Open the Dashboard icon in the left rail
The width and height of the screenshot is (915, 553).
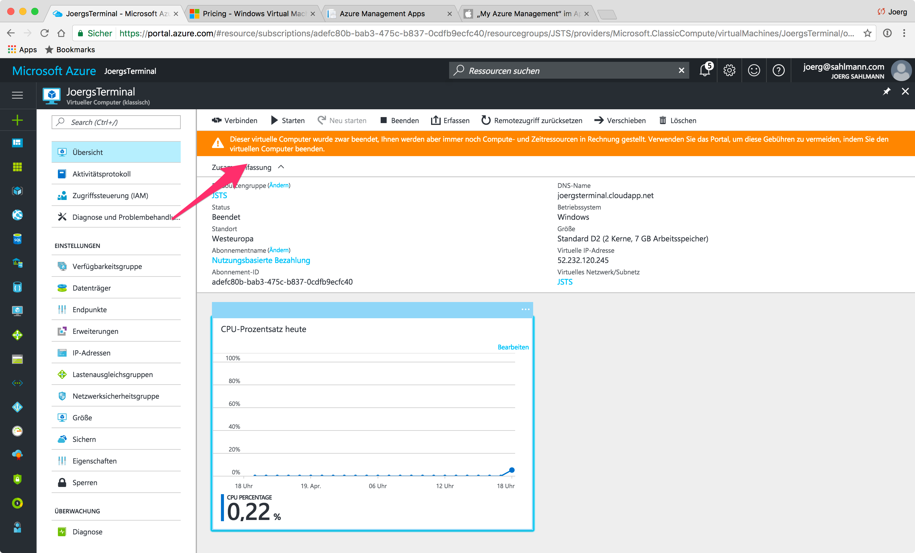tap(17, 143)
